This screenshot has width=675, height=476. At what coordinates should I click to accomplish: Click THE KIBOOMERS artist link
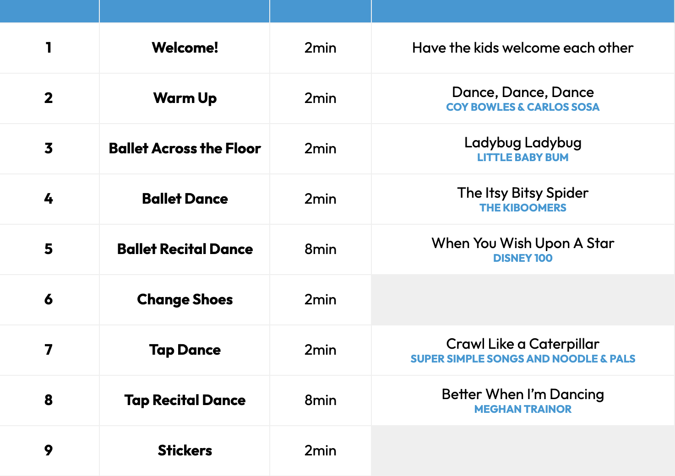tap(523, 208)
